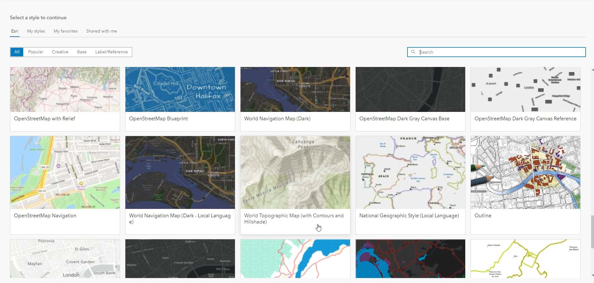Choose OpenStreetMap Dark Gray Canvas Reference thumbnail
Image resolution: width=594 pixels, height=283 pixels.
click(525, 89)
